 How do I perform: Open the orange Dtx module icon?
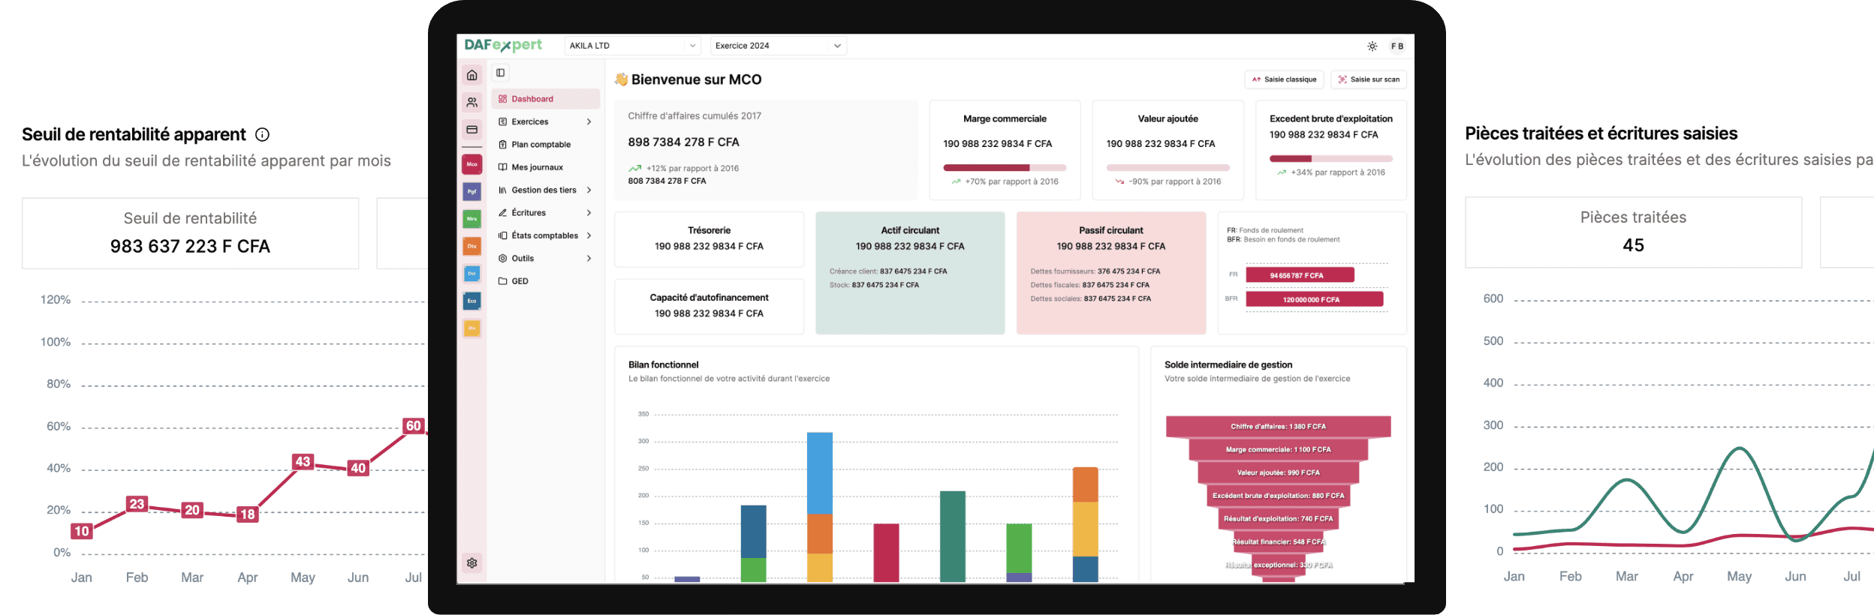[472, 246]
